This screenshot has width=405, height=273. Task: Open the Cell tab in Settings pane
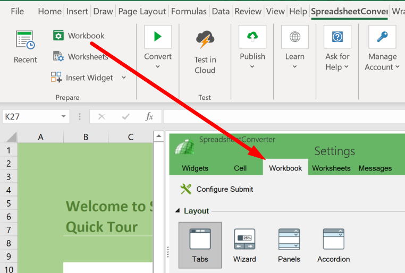tap(240, 168)
